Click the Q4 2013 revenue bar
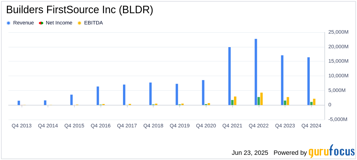The image size is (357, 160). tap(19, 103)
